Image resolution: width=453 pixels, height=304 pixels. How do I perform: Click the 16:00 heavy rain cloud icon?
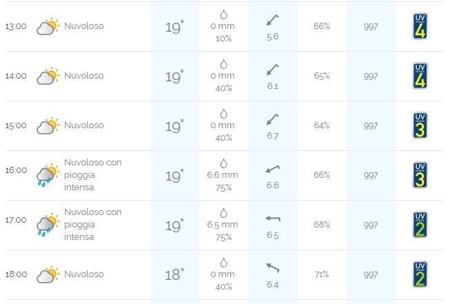[x=48, y=176]
